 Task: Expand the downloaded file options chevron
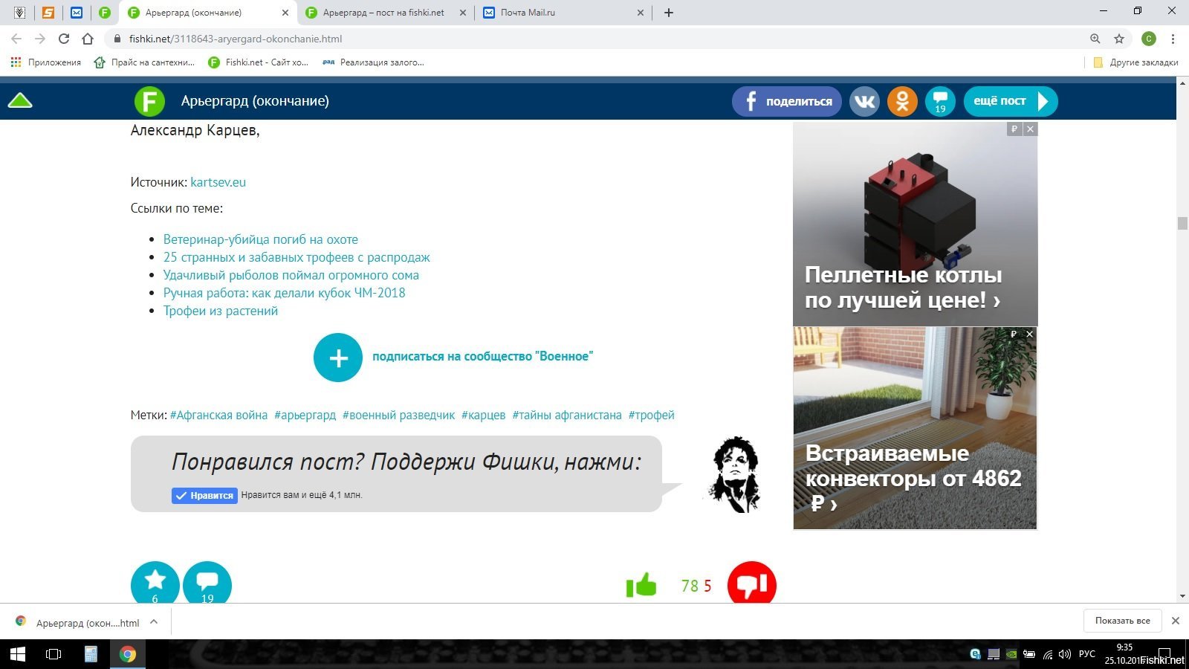coord(154,621)
